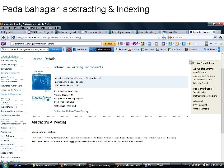Switch to the 'New browser tab' tab
Screen dimensions: 224x168
94,32
